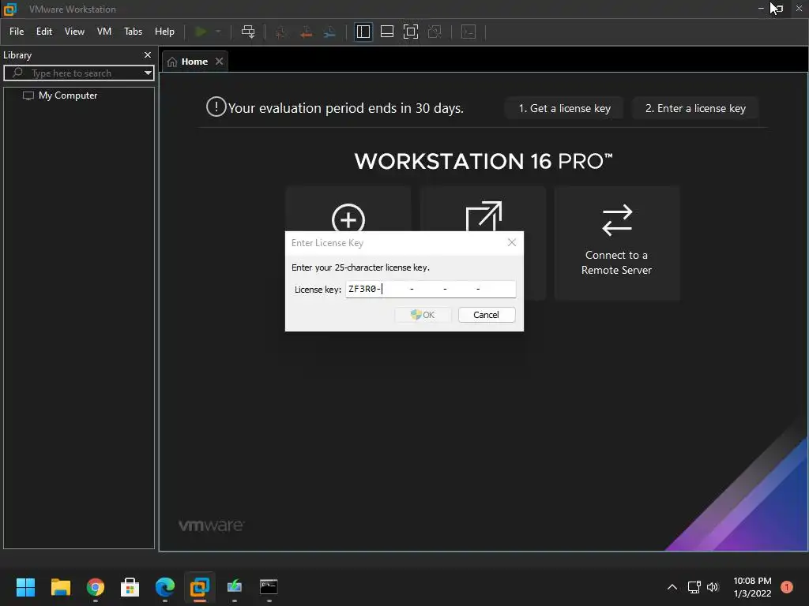
Task: Click the Open Virtual Machine arrow icon
Action: point(484,216)
